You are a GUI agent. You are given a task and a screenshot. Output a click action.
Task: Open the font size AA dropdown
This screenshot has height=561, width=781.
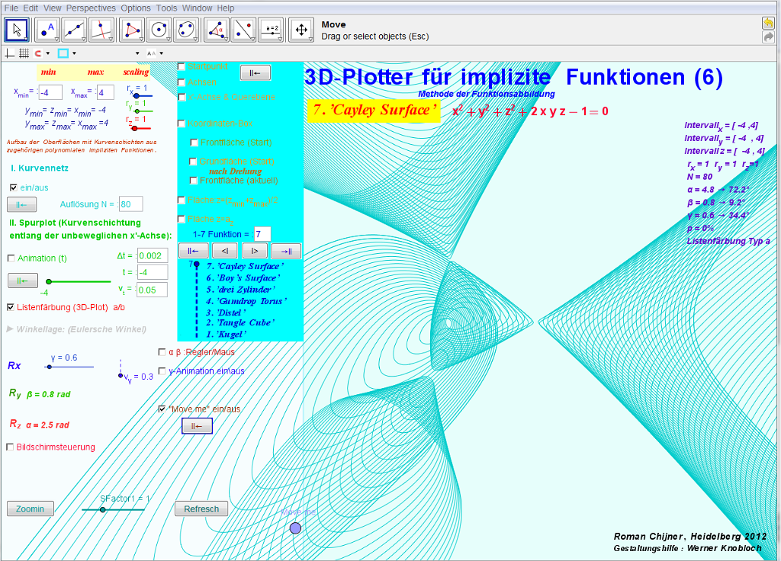[x=162, y=53]
